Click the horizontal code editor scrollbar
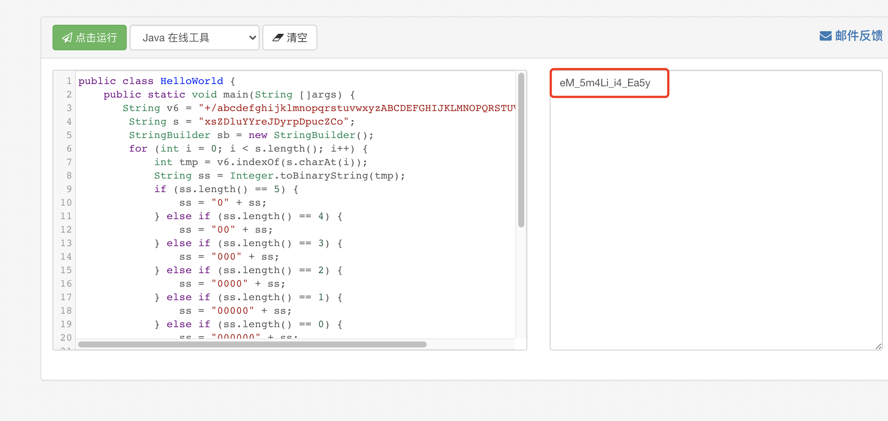The image size is (888, 421). [x=252, y=344]
